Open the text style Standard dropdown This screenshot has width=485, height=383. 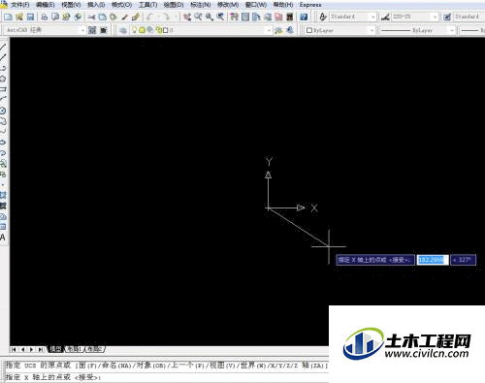[373, 16]
